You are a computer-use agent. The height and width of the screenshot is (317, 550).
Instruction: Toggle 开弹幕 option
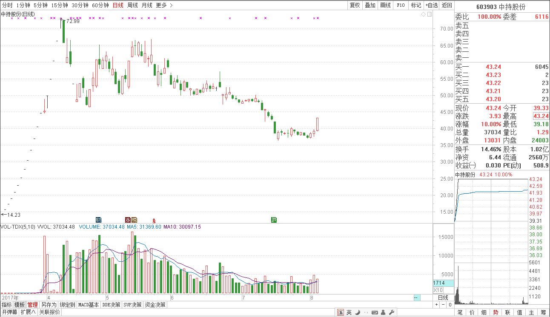tap(9, 312)
